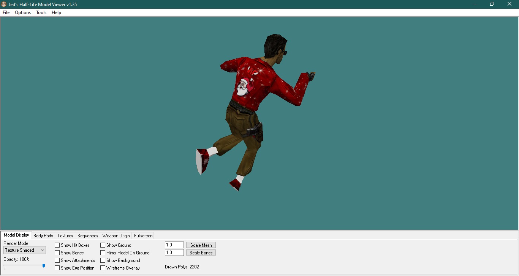The width and height of the screenshot is (519, 276).
Task: Switch to the Model Display tab
Action: point(16,235)
